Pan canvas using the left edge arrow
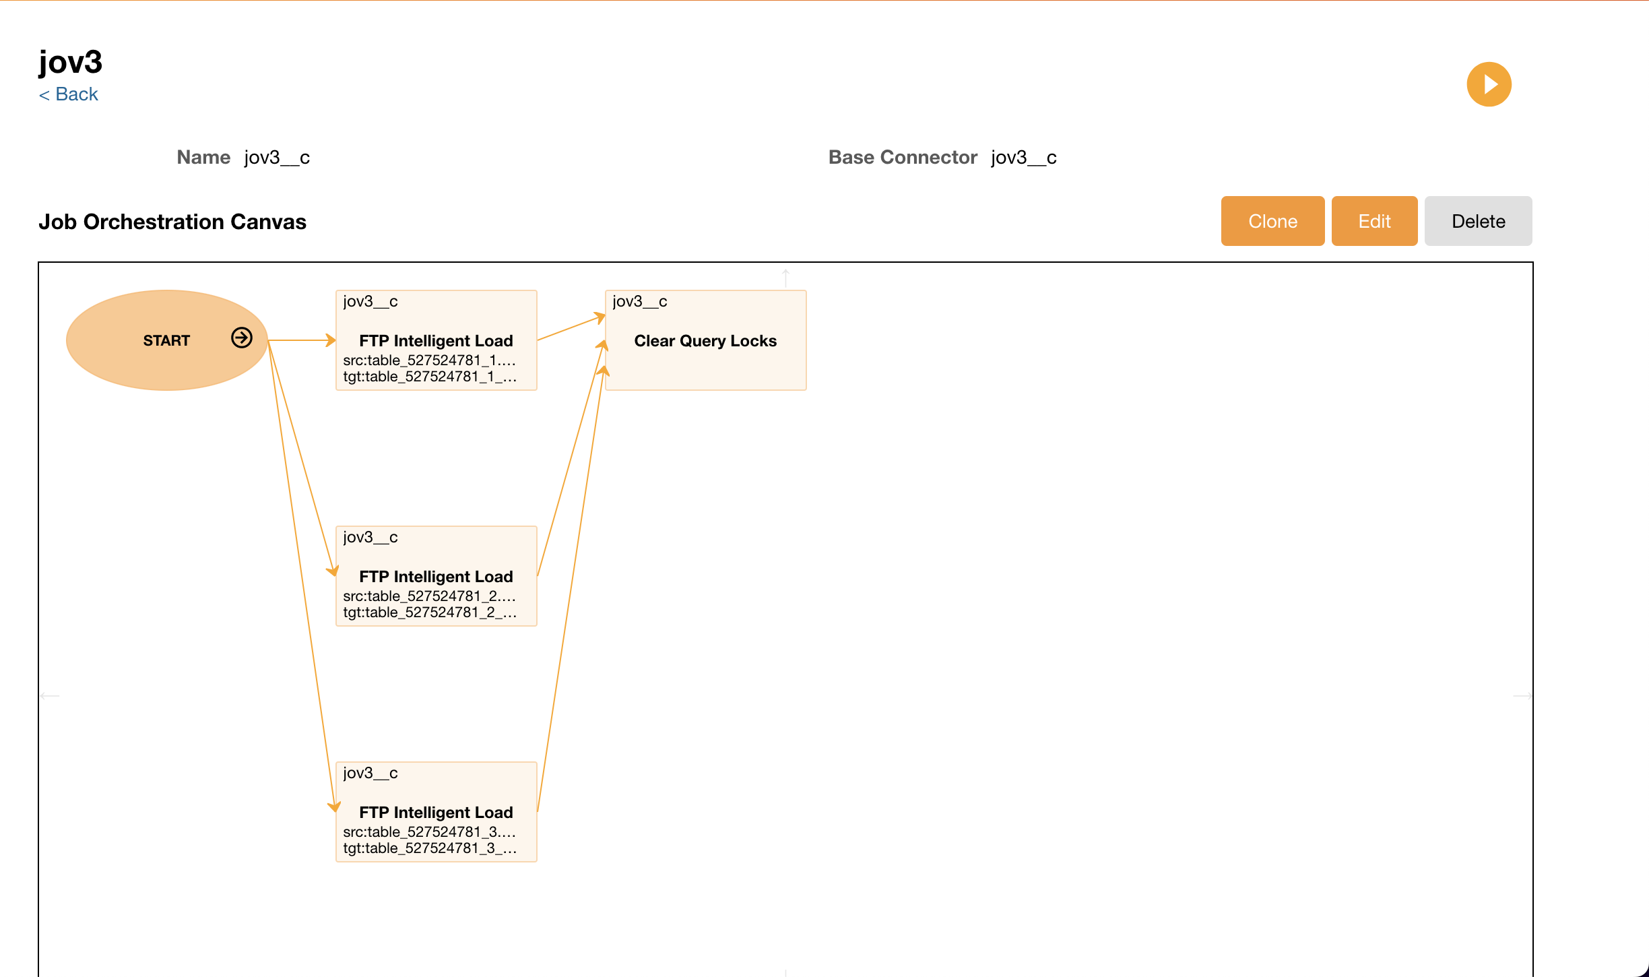Screen dimensions: 1649x977 click(x=50, y=695)
